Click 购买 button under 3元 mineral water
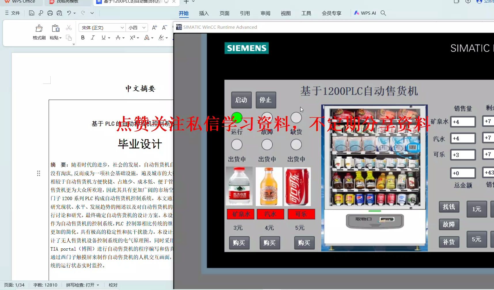This screenshot has height=290, width=494. pyautogui.click(x=239, y=243)
